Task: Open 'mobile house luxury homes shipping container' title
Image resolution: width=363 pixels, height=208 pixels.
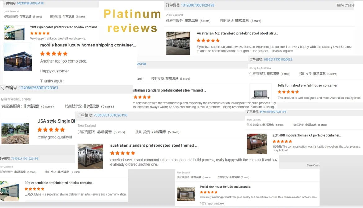Action: (x=88, y=45)
